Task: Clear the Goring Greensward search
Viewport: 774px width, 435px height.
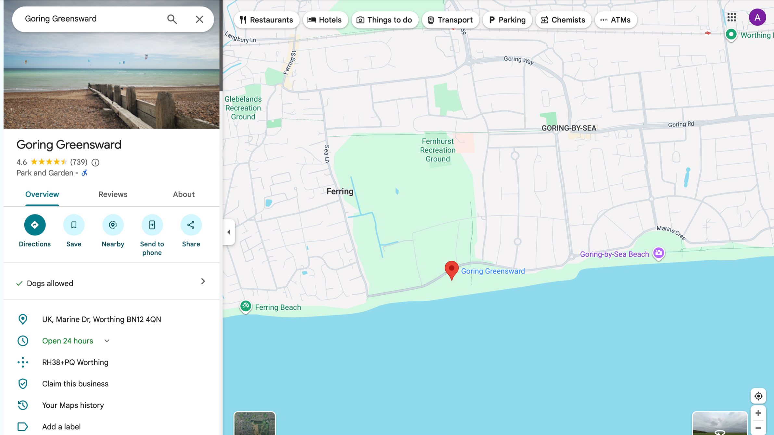Action: [x=199, y=19]
